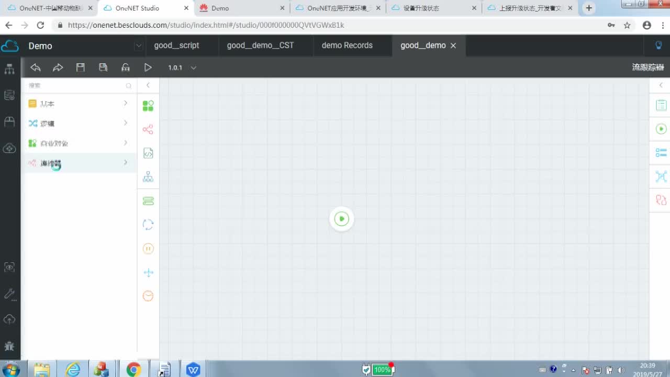The width and height of the screenshot is (670, 377).
Task: Expand the category with the pink share icon
Action: [79, 163]
